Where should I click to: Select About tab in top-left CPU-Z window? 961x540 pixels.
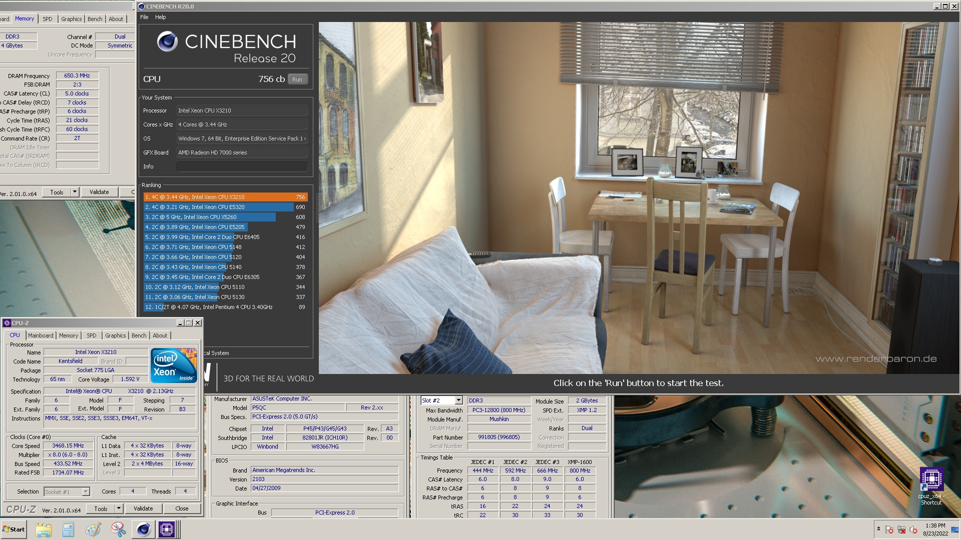(116, 19)
